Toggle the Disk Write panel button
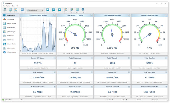 coord(129,72)
